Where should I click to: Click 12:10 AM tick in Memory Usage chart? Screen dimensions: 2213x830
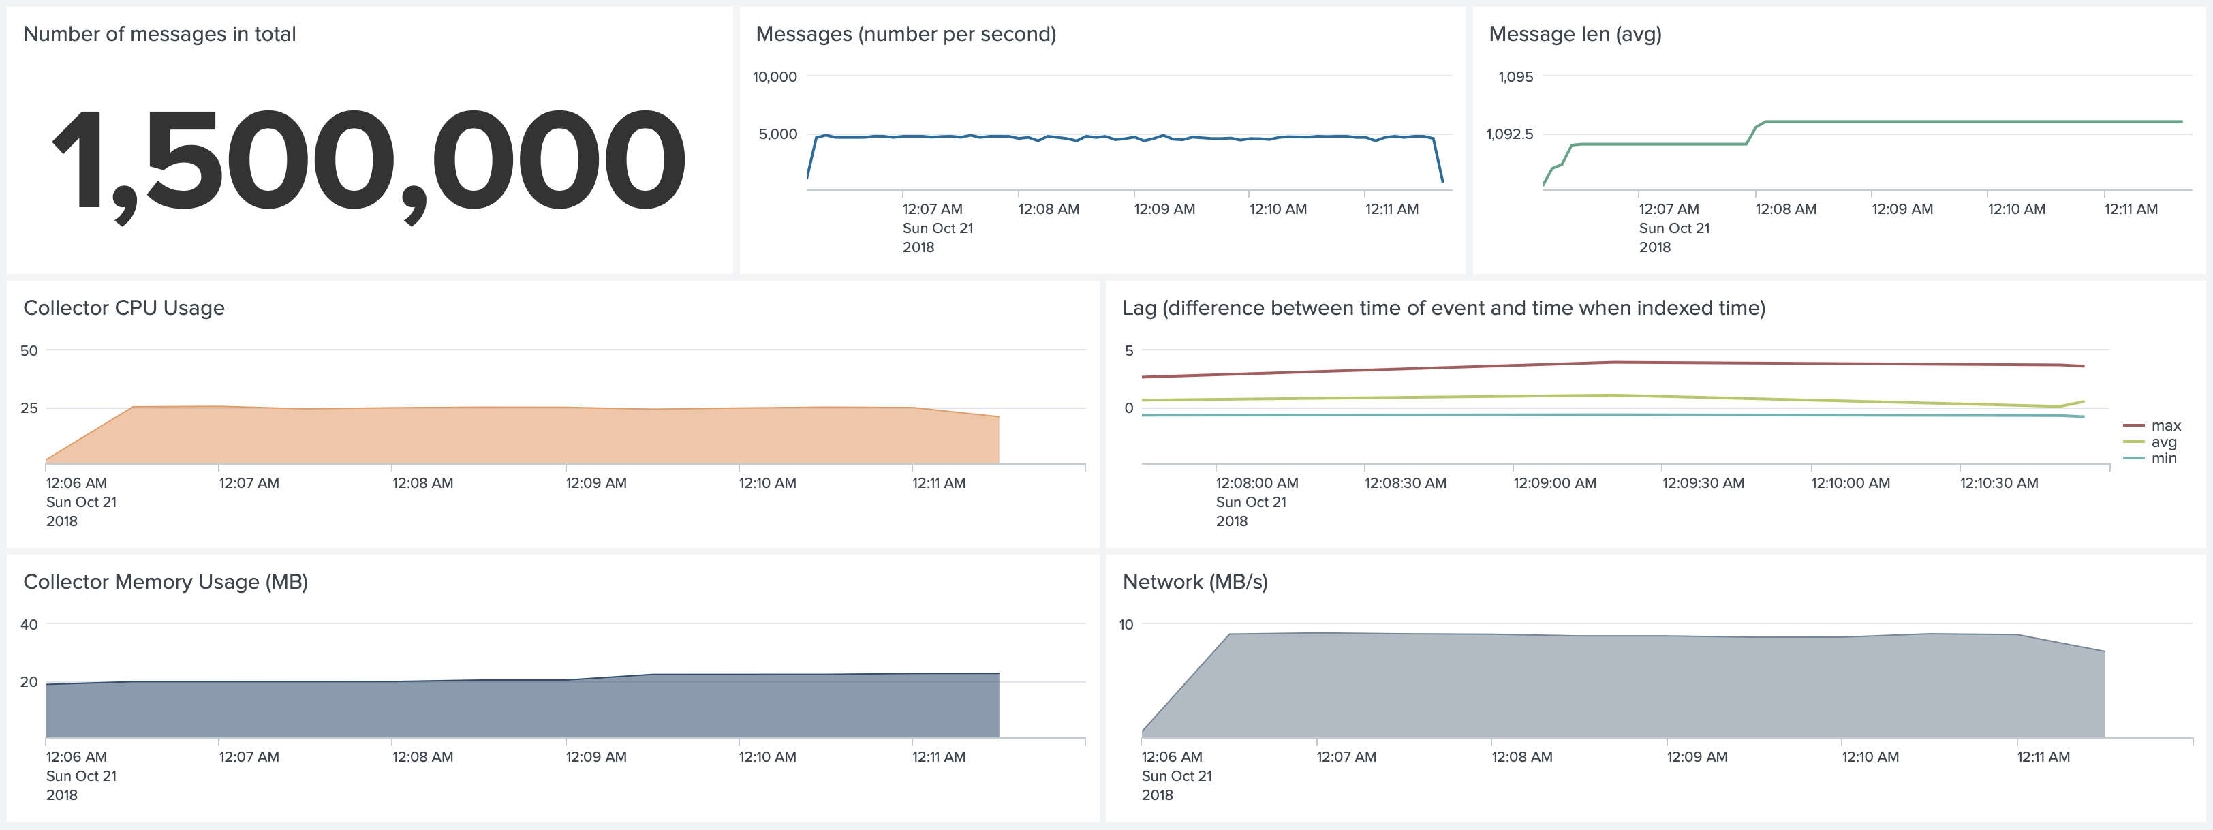[x=767, y=757]
